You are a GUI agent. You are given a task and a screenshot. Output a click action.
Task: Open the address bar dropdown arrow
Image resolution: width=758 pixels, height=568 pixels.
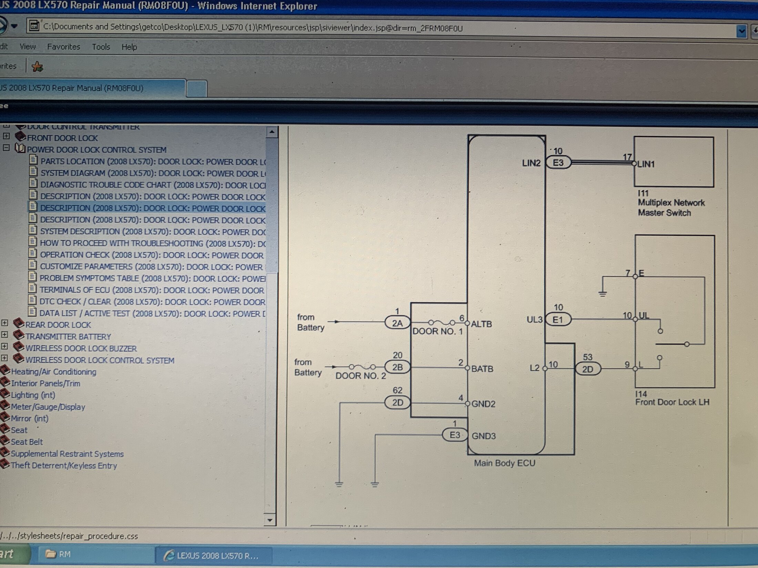[x=741, y=32]
